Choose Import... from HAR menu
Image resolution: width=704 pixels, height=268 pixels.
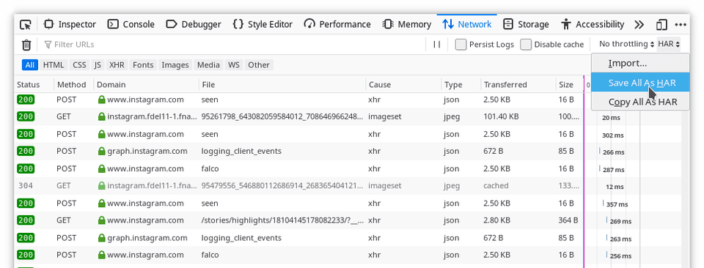[640, 63]
